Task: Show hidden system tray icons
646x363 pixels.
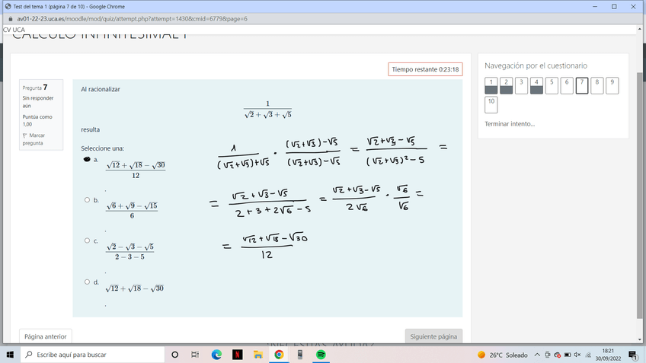Action: [537, 355]
